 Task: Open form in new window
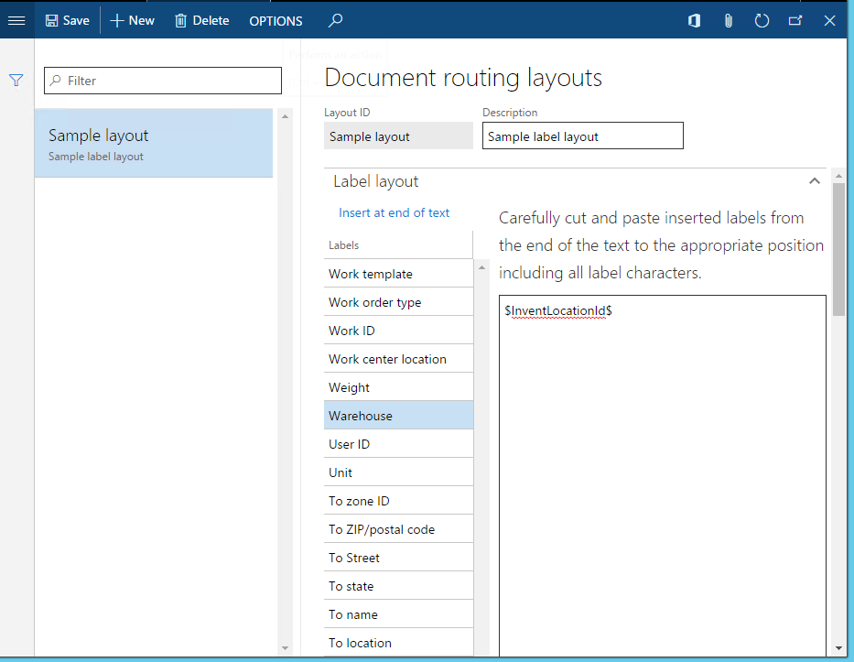795,21
